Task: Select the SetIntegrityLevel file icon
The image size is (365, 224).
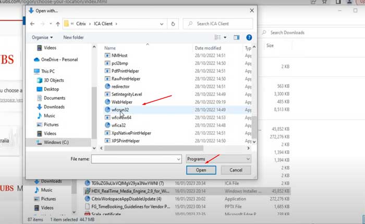Action: tap(107, 94)
